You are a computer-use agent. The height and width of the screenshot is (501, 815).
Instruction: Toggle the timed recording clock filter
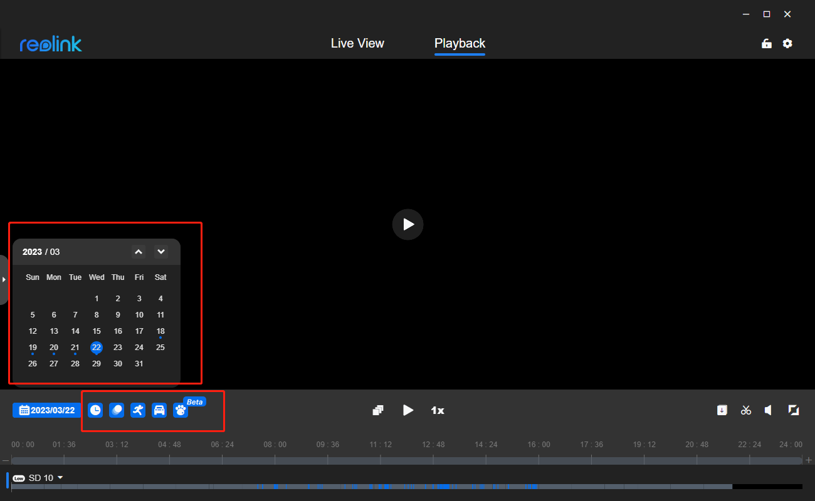95,410
